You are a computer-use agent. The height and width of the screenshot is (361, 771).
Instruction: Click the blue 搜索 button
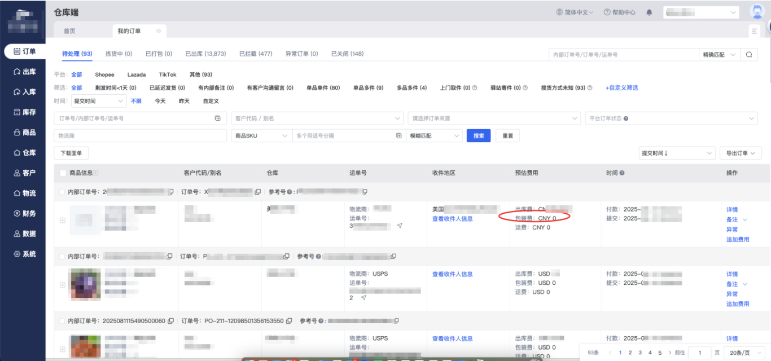click(479, 136)
